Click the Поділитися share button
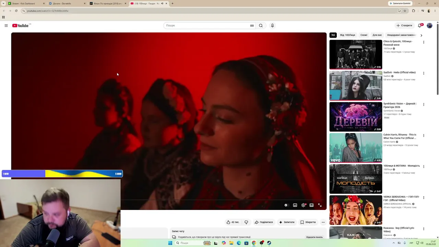The image size is (439, 247). point(264,222)
